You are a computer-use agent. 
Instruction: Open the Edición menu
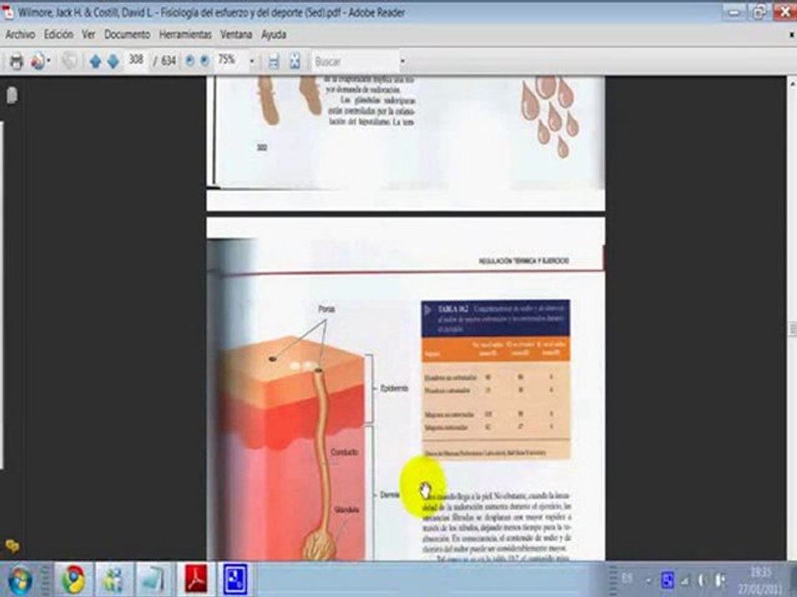pos(58,35)
